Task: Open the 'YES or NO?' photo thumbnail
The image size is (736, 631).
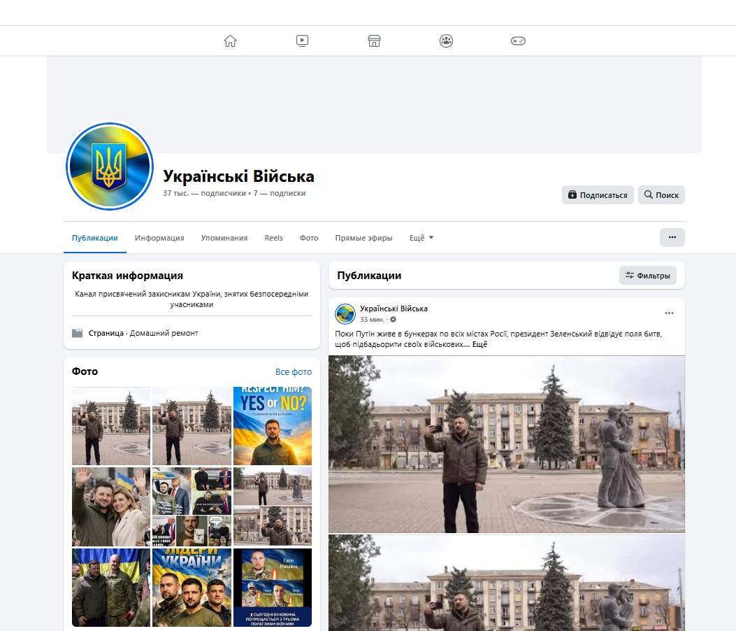Action: point(273,425)
